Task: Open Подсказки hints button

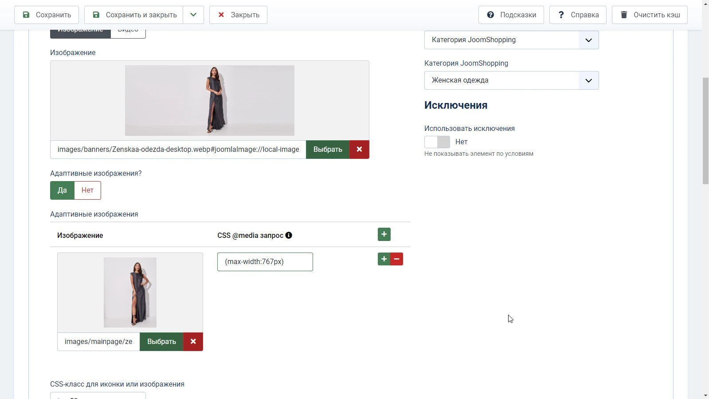Action: coord(511,15)
